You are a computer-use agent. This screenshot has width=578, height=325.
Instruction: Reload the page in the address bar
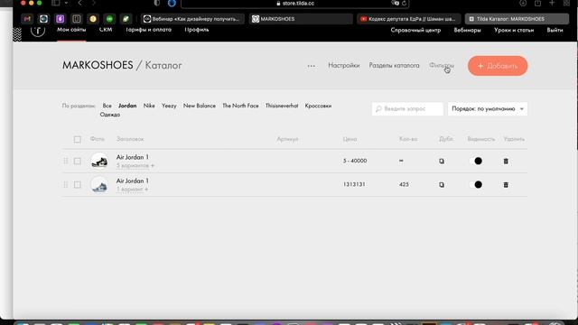tap(404, 4)
